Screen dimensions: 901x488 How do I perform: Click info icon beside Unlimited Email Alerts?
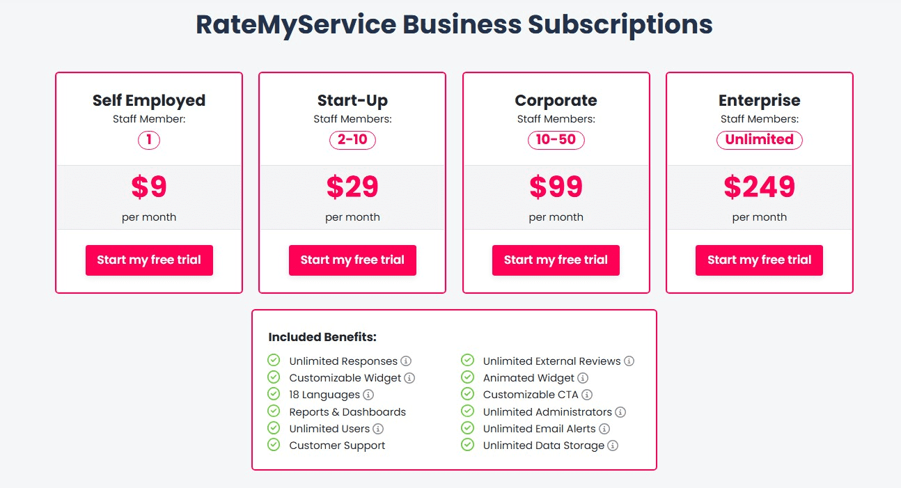604,429
